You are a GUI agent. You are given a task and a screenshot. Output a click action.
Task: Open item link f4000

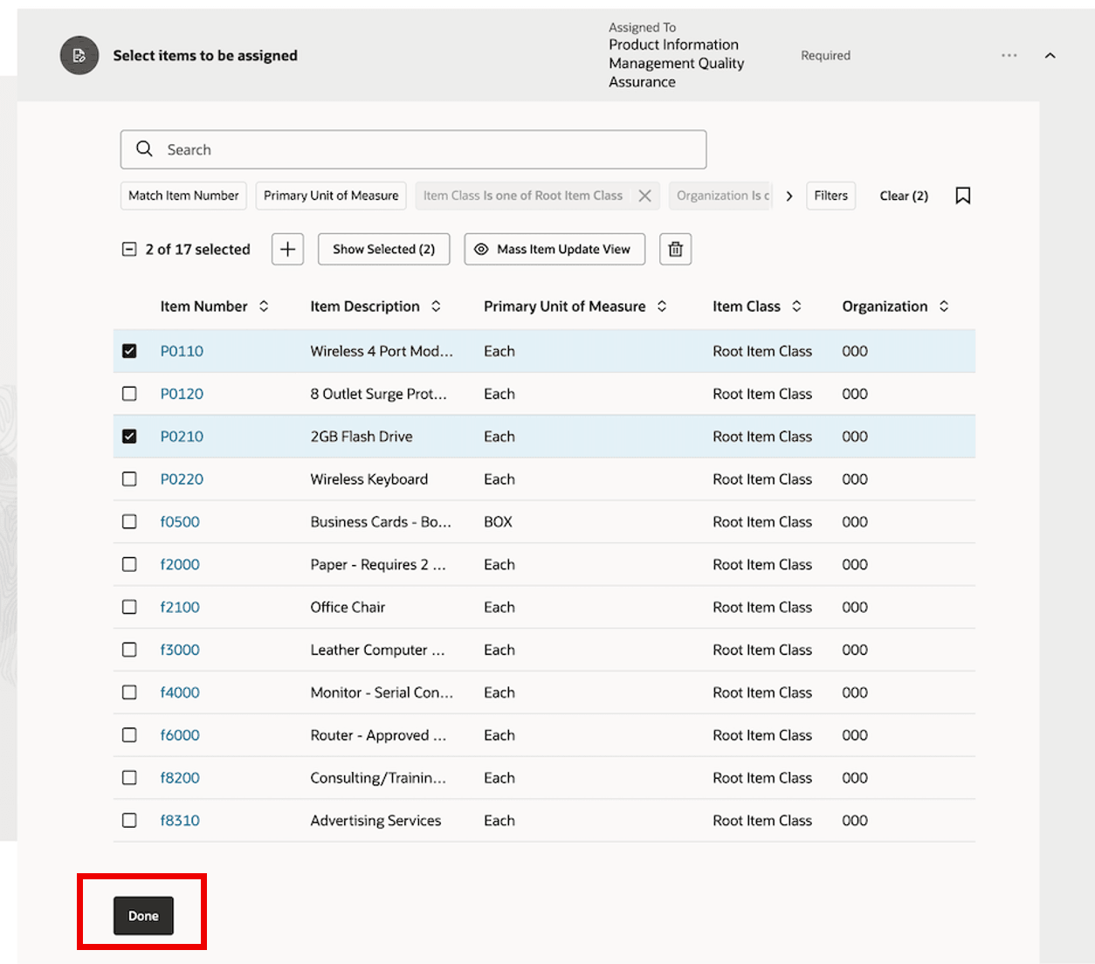tap(180, 692)
